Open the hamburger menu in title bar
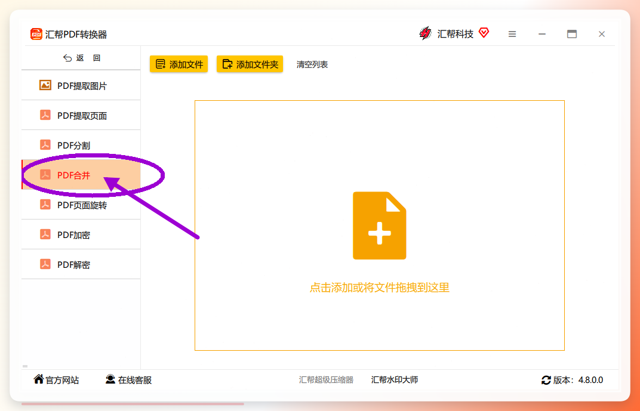 click(x=512, y=34)
